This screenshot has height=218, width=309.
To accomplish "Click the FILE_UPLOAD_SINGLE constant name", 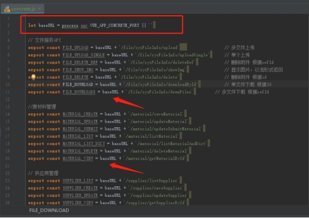I will point(84,55).
